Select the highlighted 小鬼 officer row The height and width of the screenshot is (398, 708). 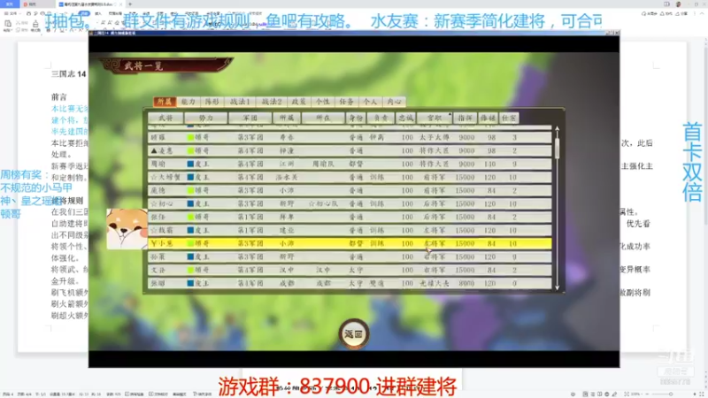350,243
